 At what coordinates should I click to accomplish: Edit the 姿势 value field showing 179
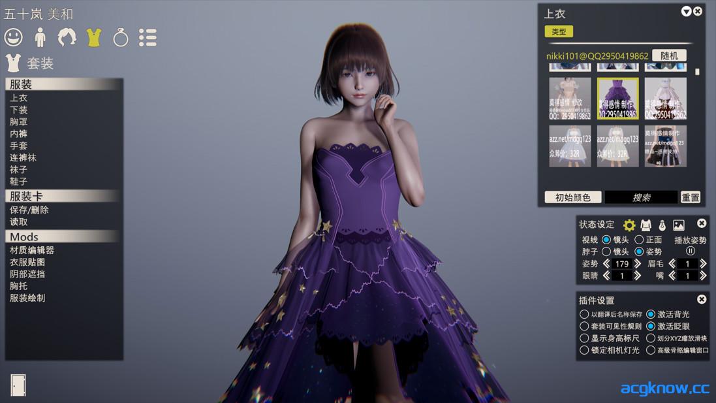pos(622,264)
